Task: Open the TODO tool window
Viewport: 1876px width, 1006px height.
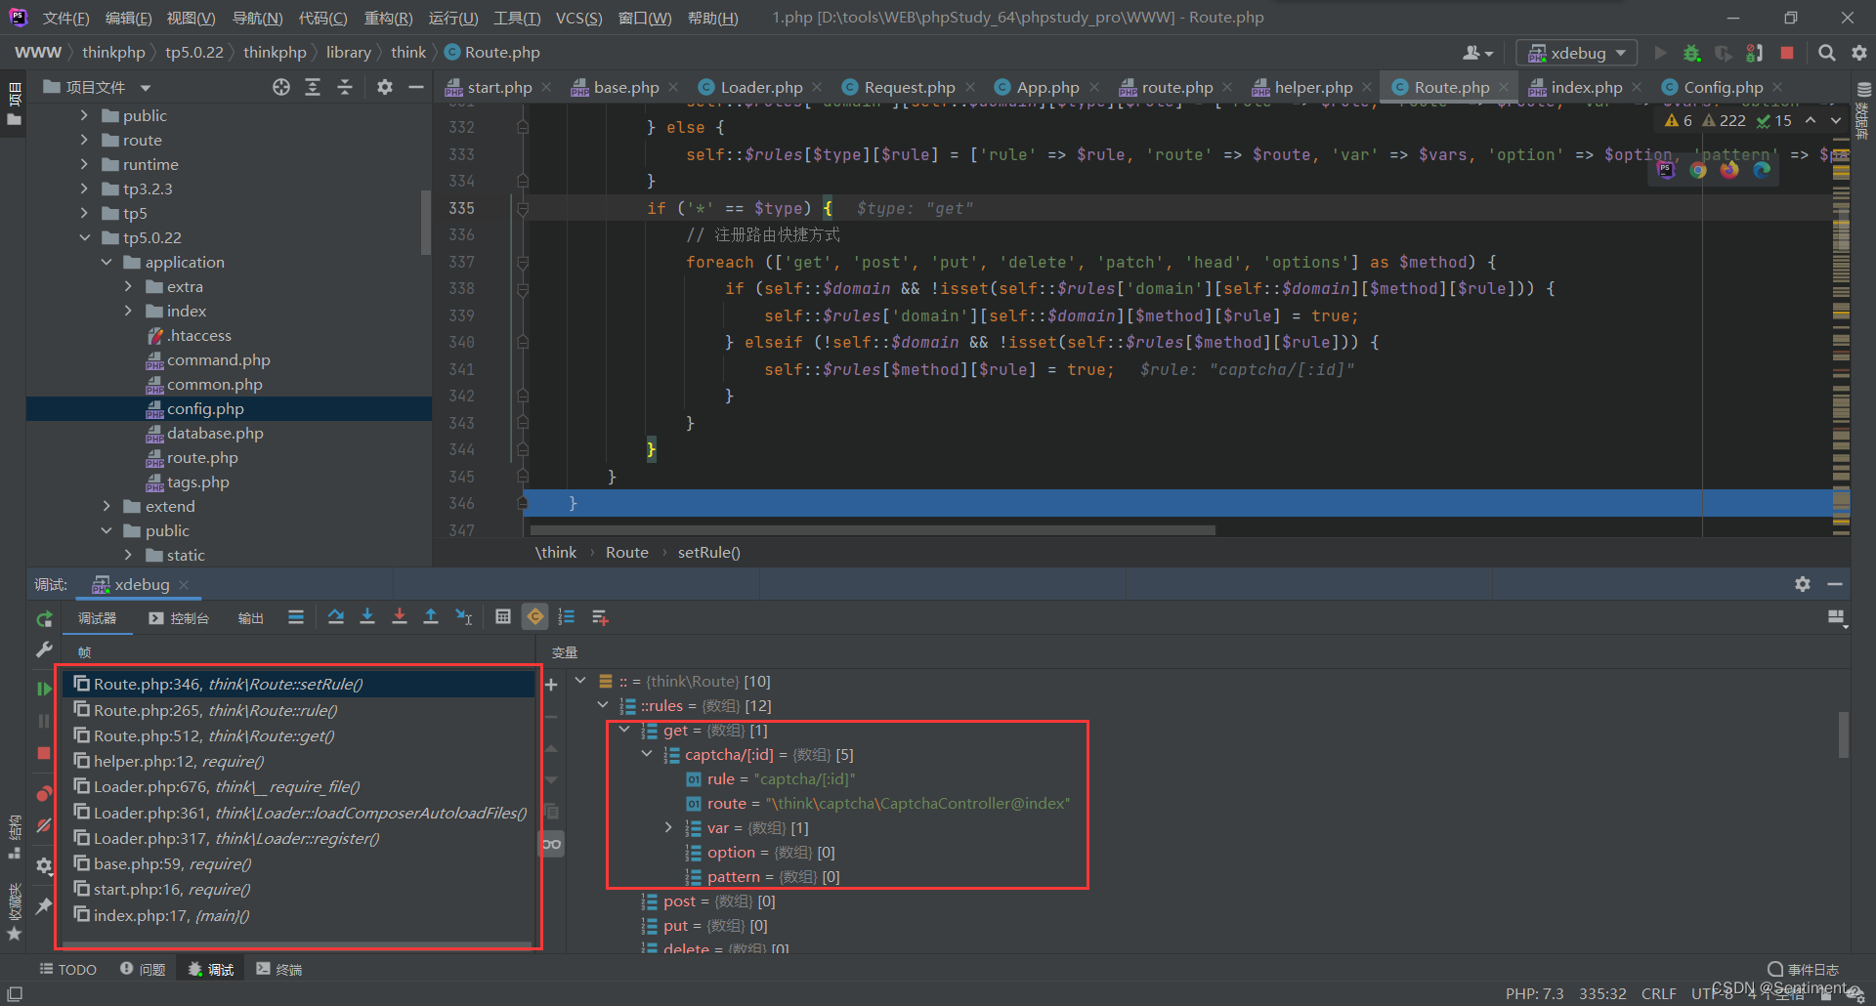Action: (68, 969)
